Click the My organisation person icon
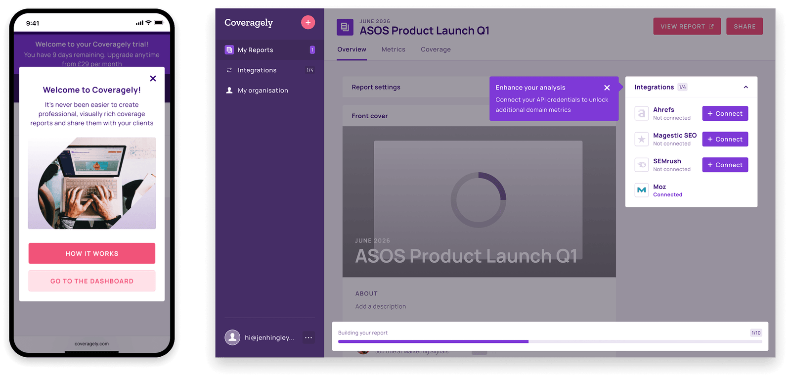 coord(229,91)
